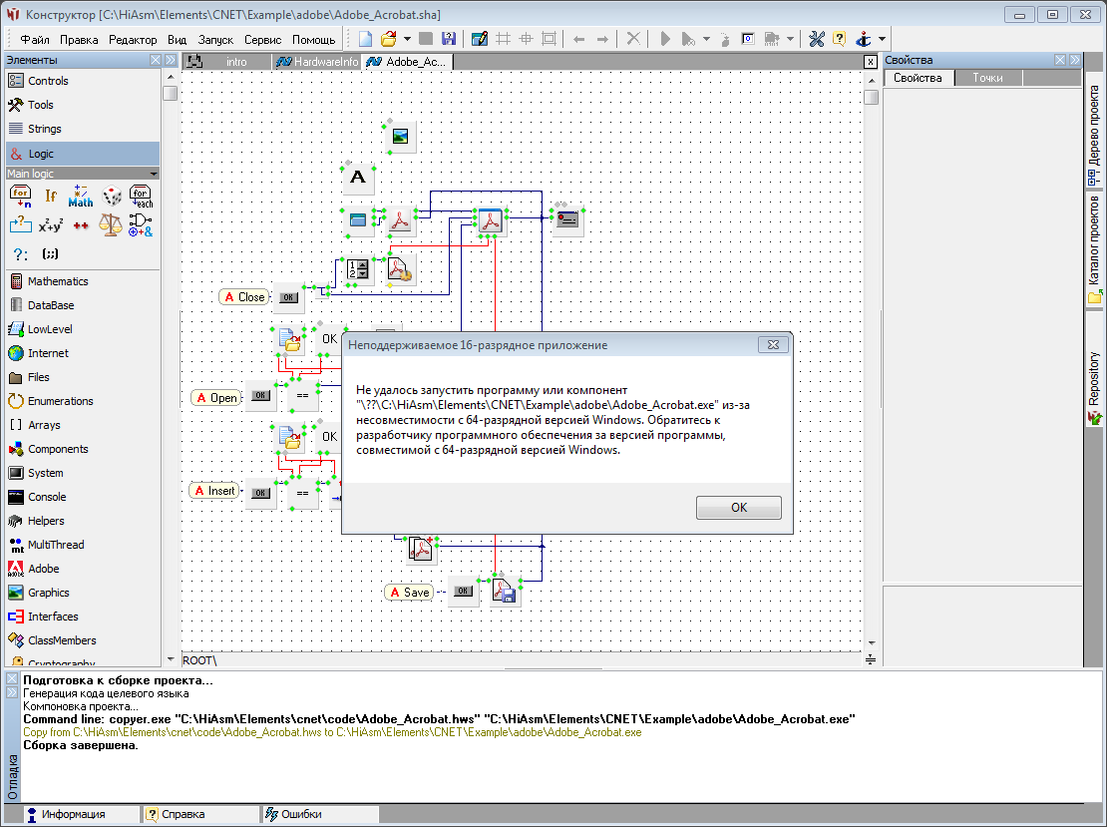Expand the Main logic group dropdown

(x=152, y=174)
